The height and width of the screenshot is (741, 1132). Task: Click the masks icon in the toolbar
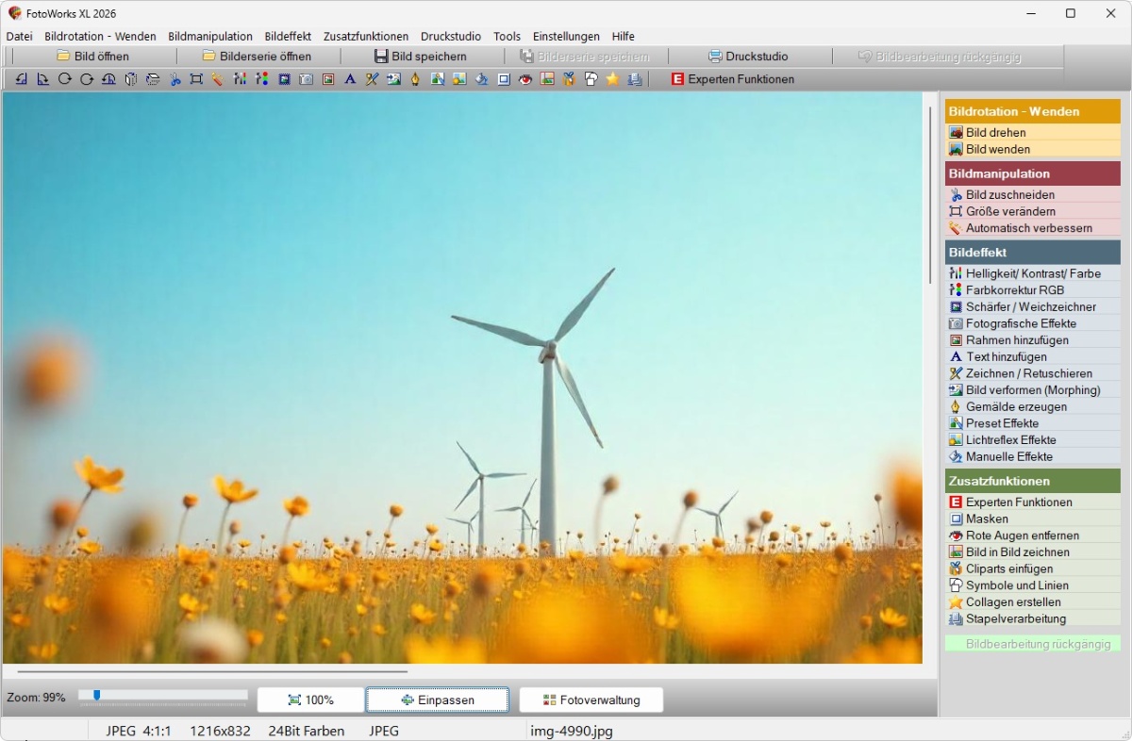coord(504,79)
